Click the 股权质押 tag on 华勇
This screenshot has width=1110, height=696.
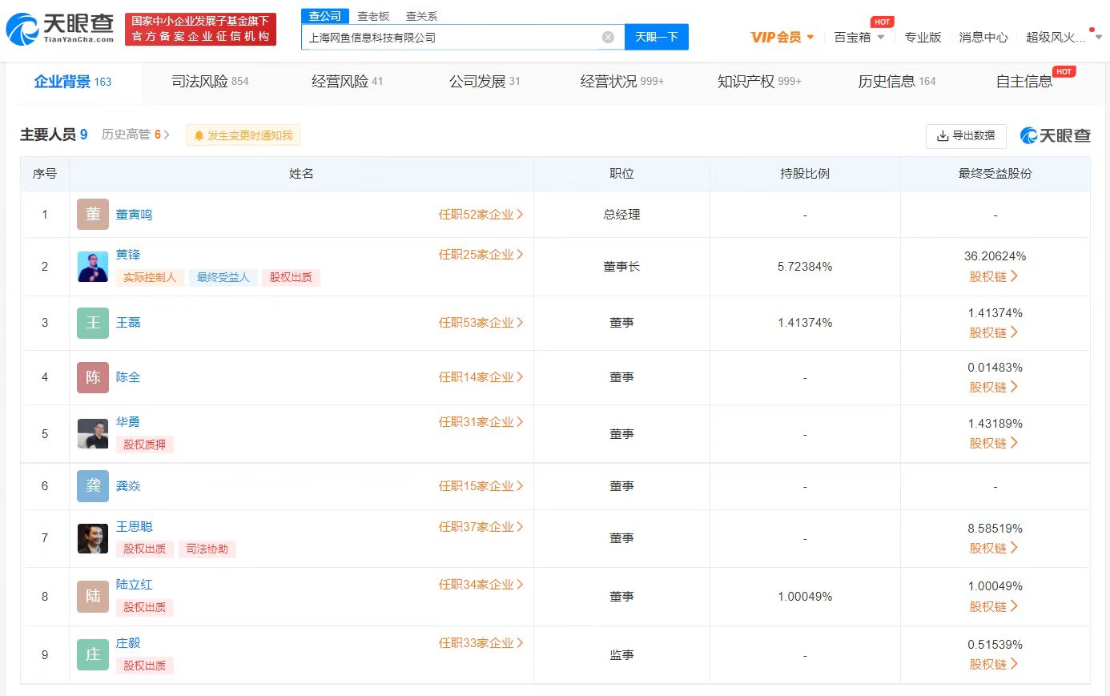click(144, 445)
